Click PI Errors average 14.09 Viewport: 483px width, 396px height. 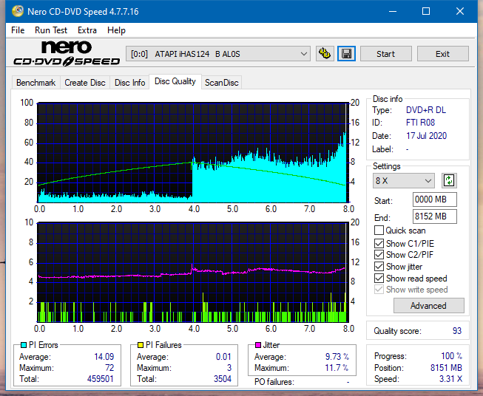(104, 357)
